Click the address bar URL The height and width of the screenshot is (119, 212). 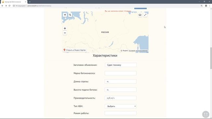point(39,6)
